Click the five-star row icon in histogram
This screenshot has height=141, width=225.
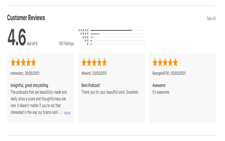tap(84, 30)
